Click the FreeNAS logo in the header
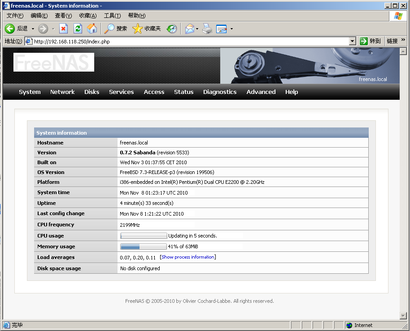 53,62
